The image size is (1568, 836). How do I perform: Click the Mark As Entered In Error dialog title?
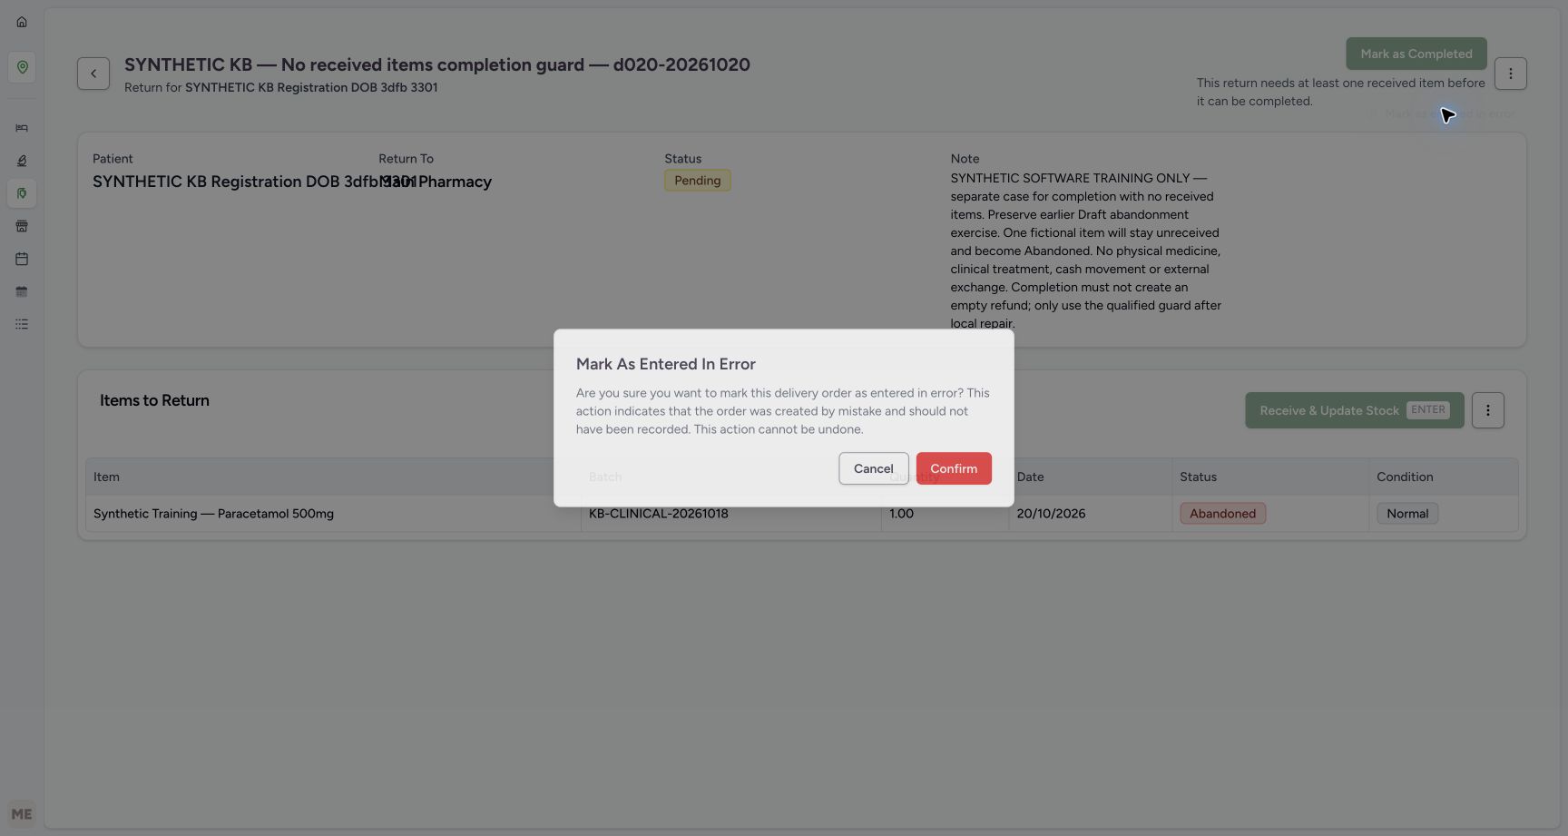click(x=666, y=364)
